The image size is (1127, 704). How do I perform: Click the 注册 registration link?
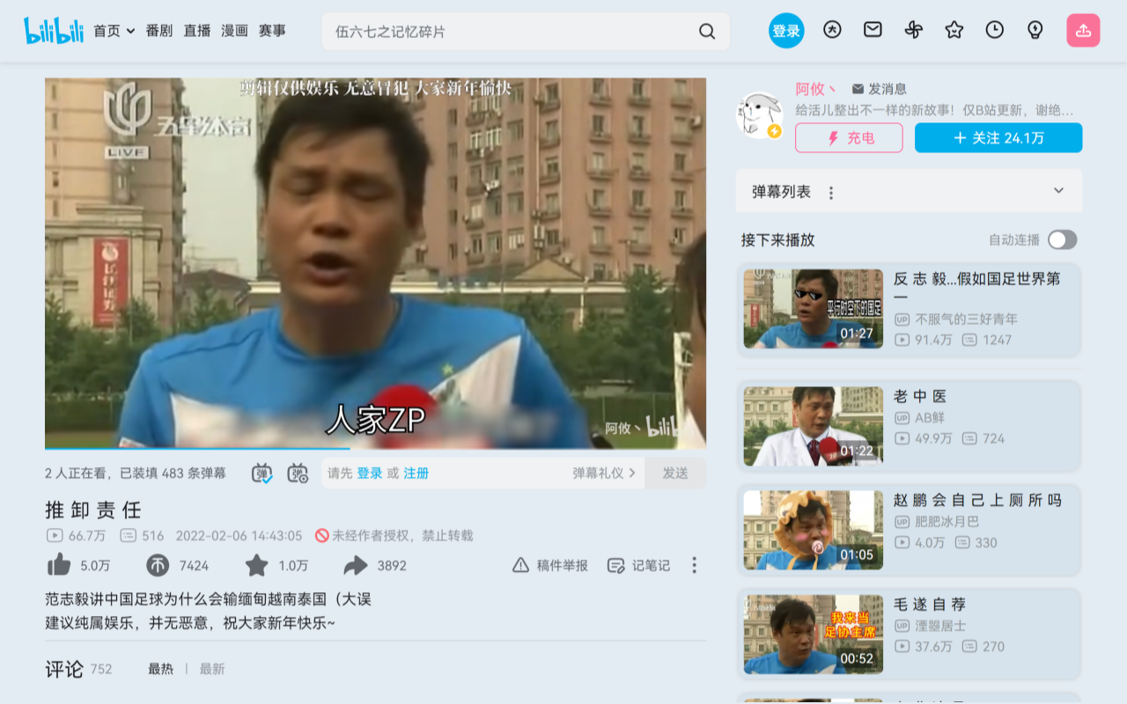click(x=415, y=473)
